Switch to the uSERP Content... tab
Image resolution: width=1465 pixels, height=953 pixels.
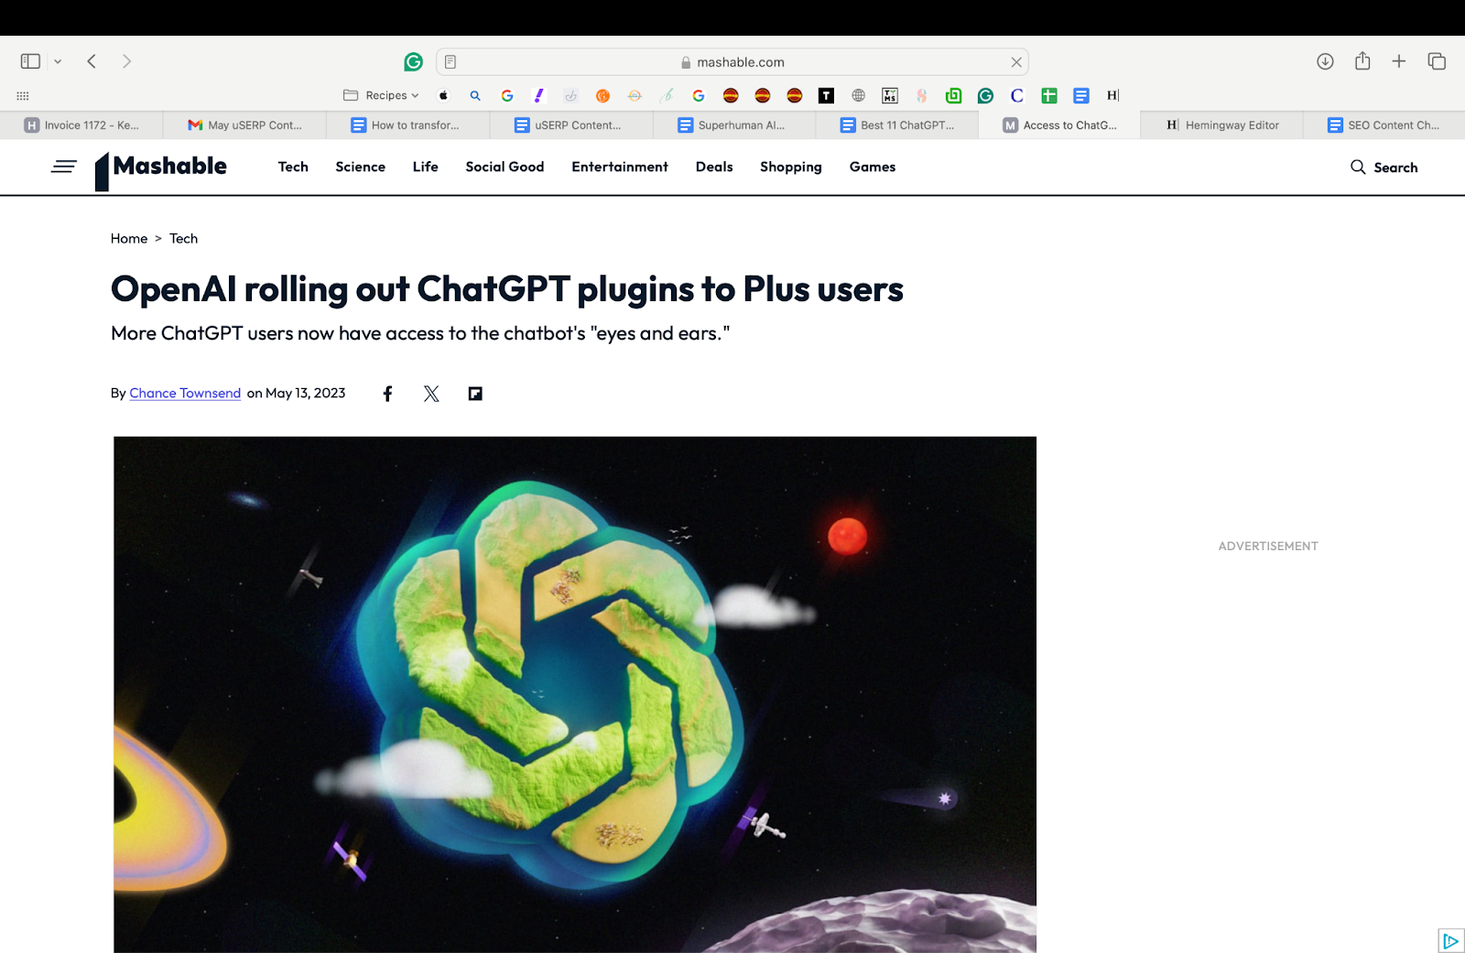(x=570, y=125)
